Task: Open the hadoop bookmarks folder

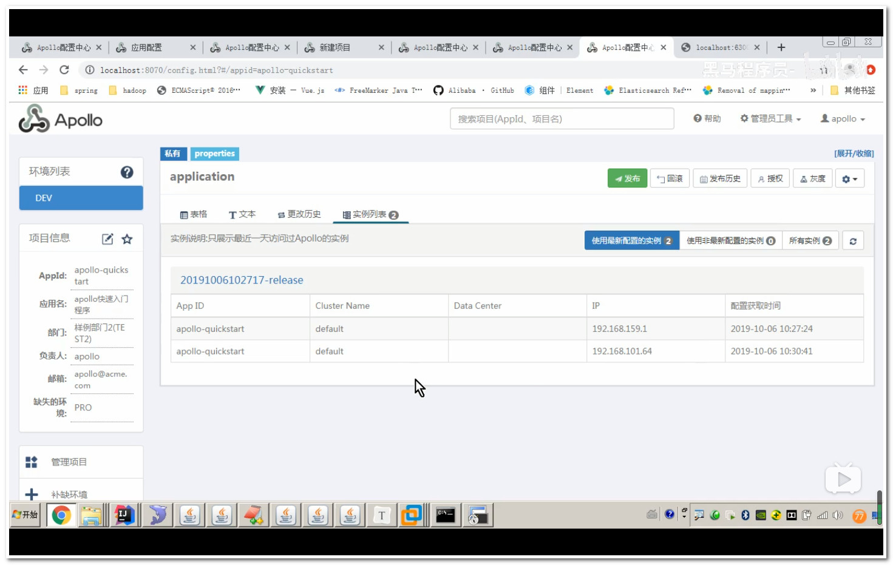Action: [x=127, y=90]
